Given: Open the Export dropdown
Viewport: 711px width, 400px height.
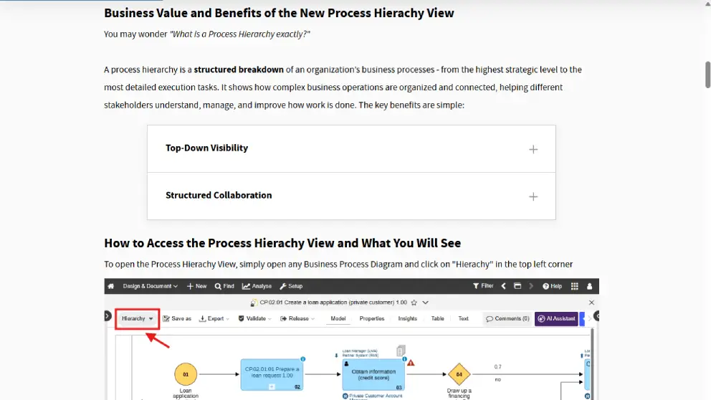Looking at the screenshot, I should click(214, 318).
